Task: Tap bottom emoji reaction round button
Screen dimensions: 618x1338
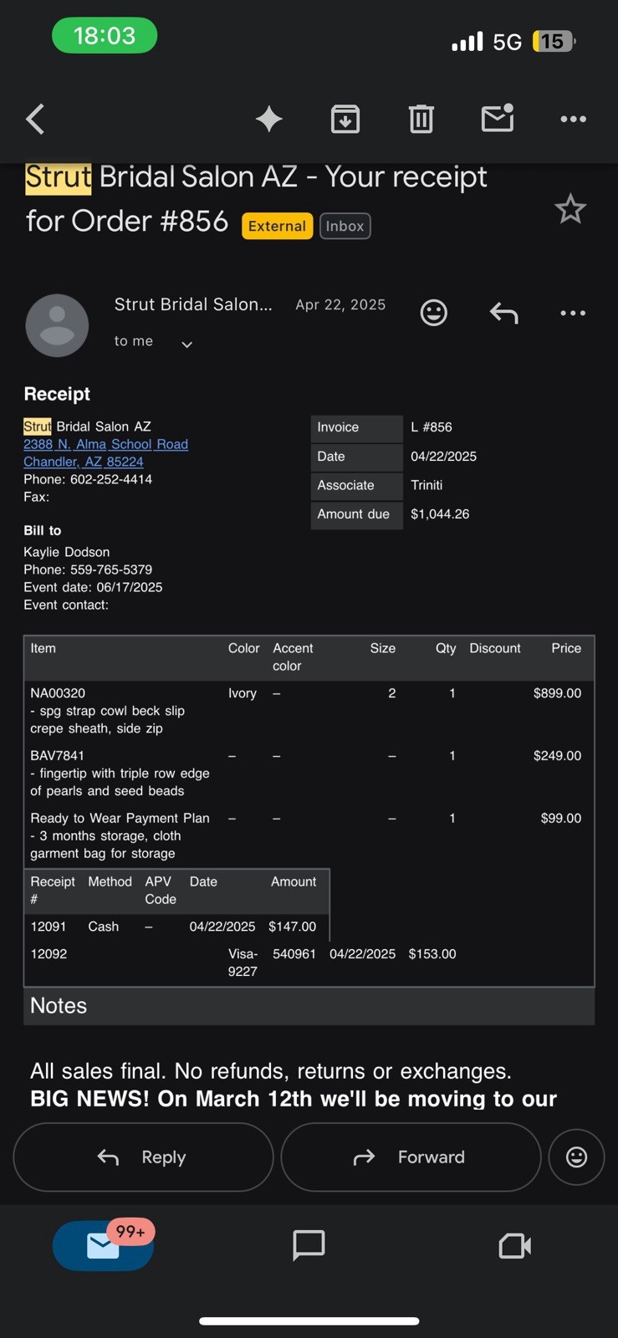Action: pyautogui.click(x=576, y=1157)
